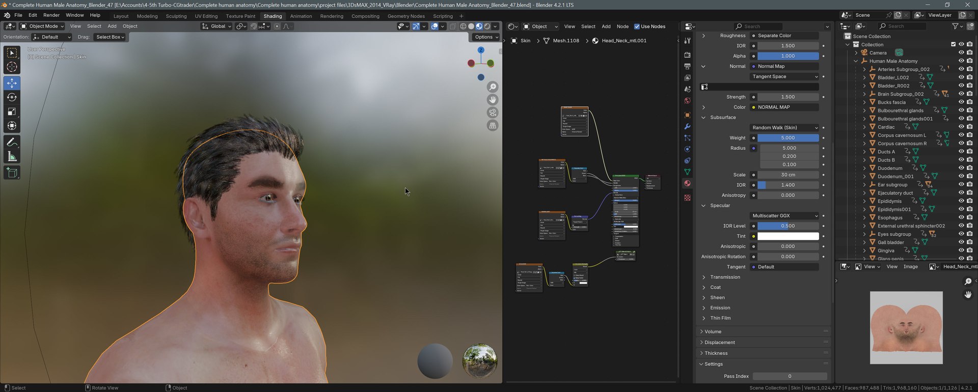Click the Head_Neck_mtl.001 material breadcrumb
This screenshot has height=392, width=978.
(624, 41)
